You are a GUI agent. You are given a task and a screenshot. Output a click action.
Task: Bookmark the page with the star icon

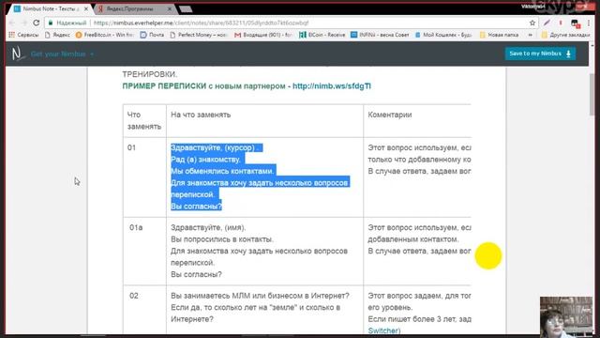point(532,23)
